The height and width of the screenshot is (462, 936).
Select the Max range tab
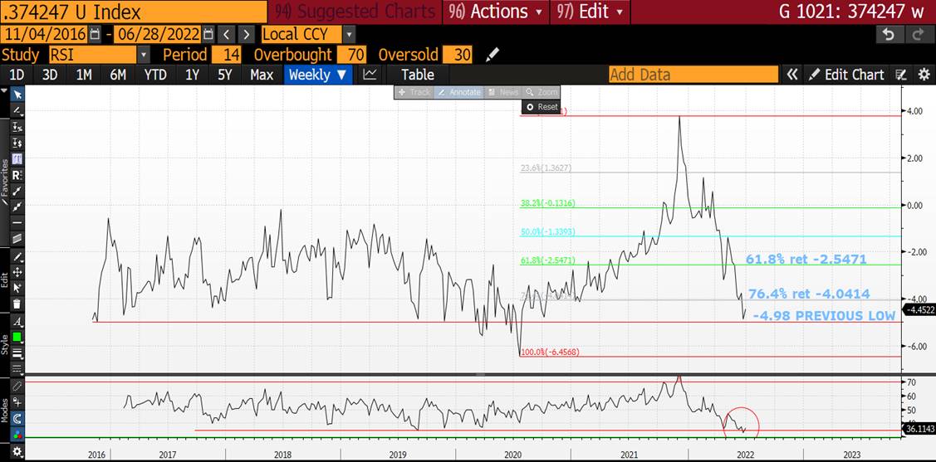[x=262, y=75]
